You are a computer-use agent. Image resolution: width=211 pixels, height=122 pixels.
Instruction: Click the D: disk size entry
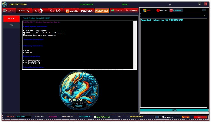pos(31,63)
